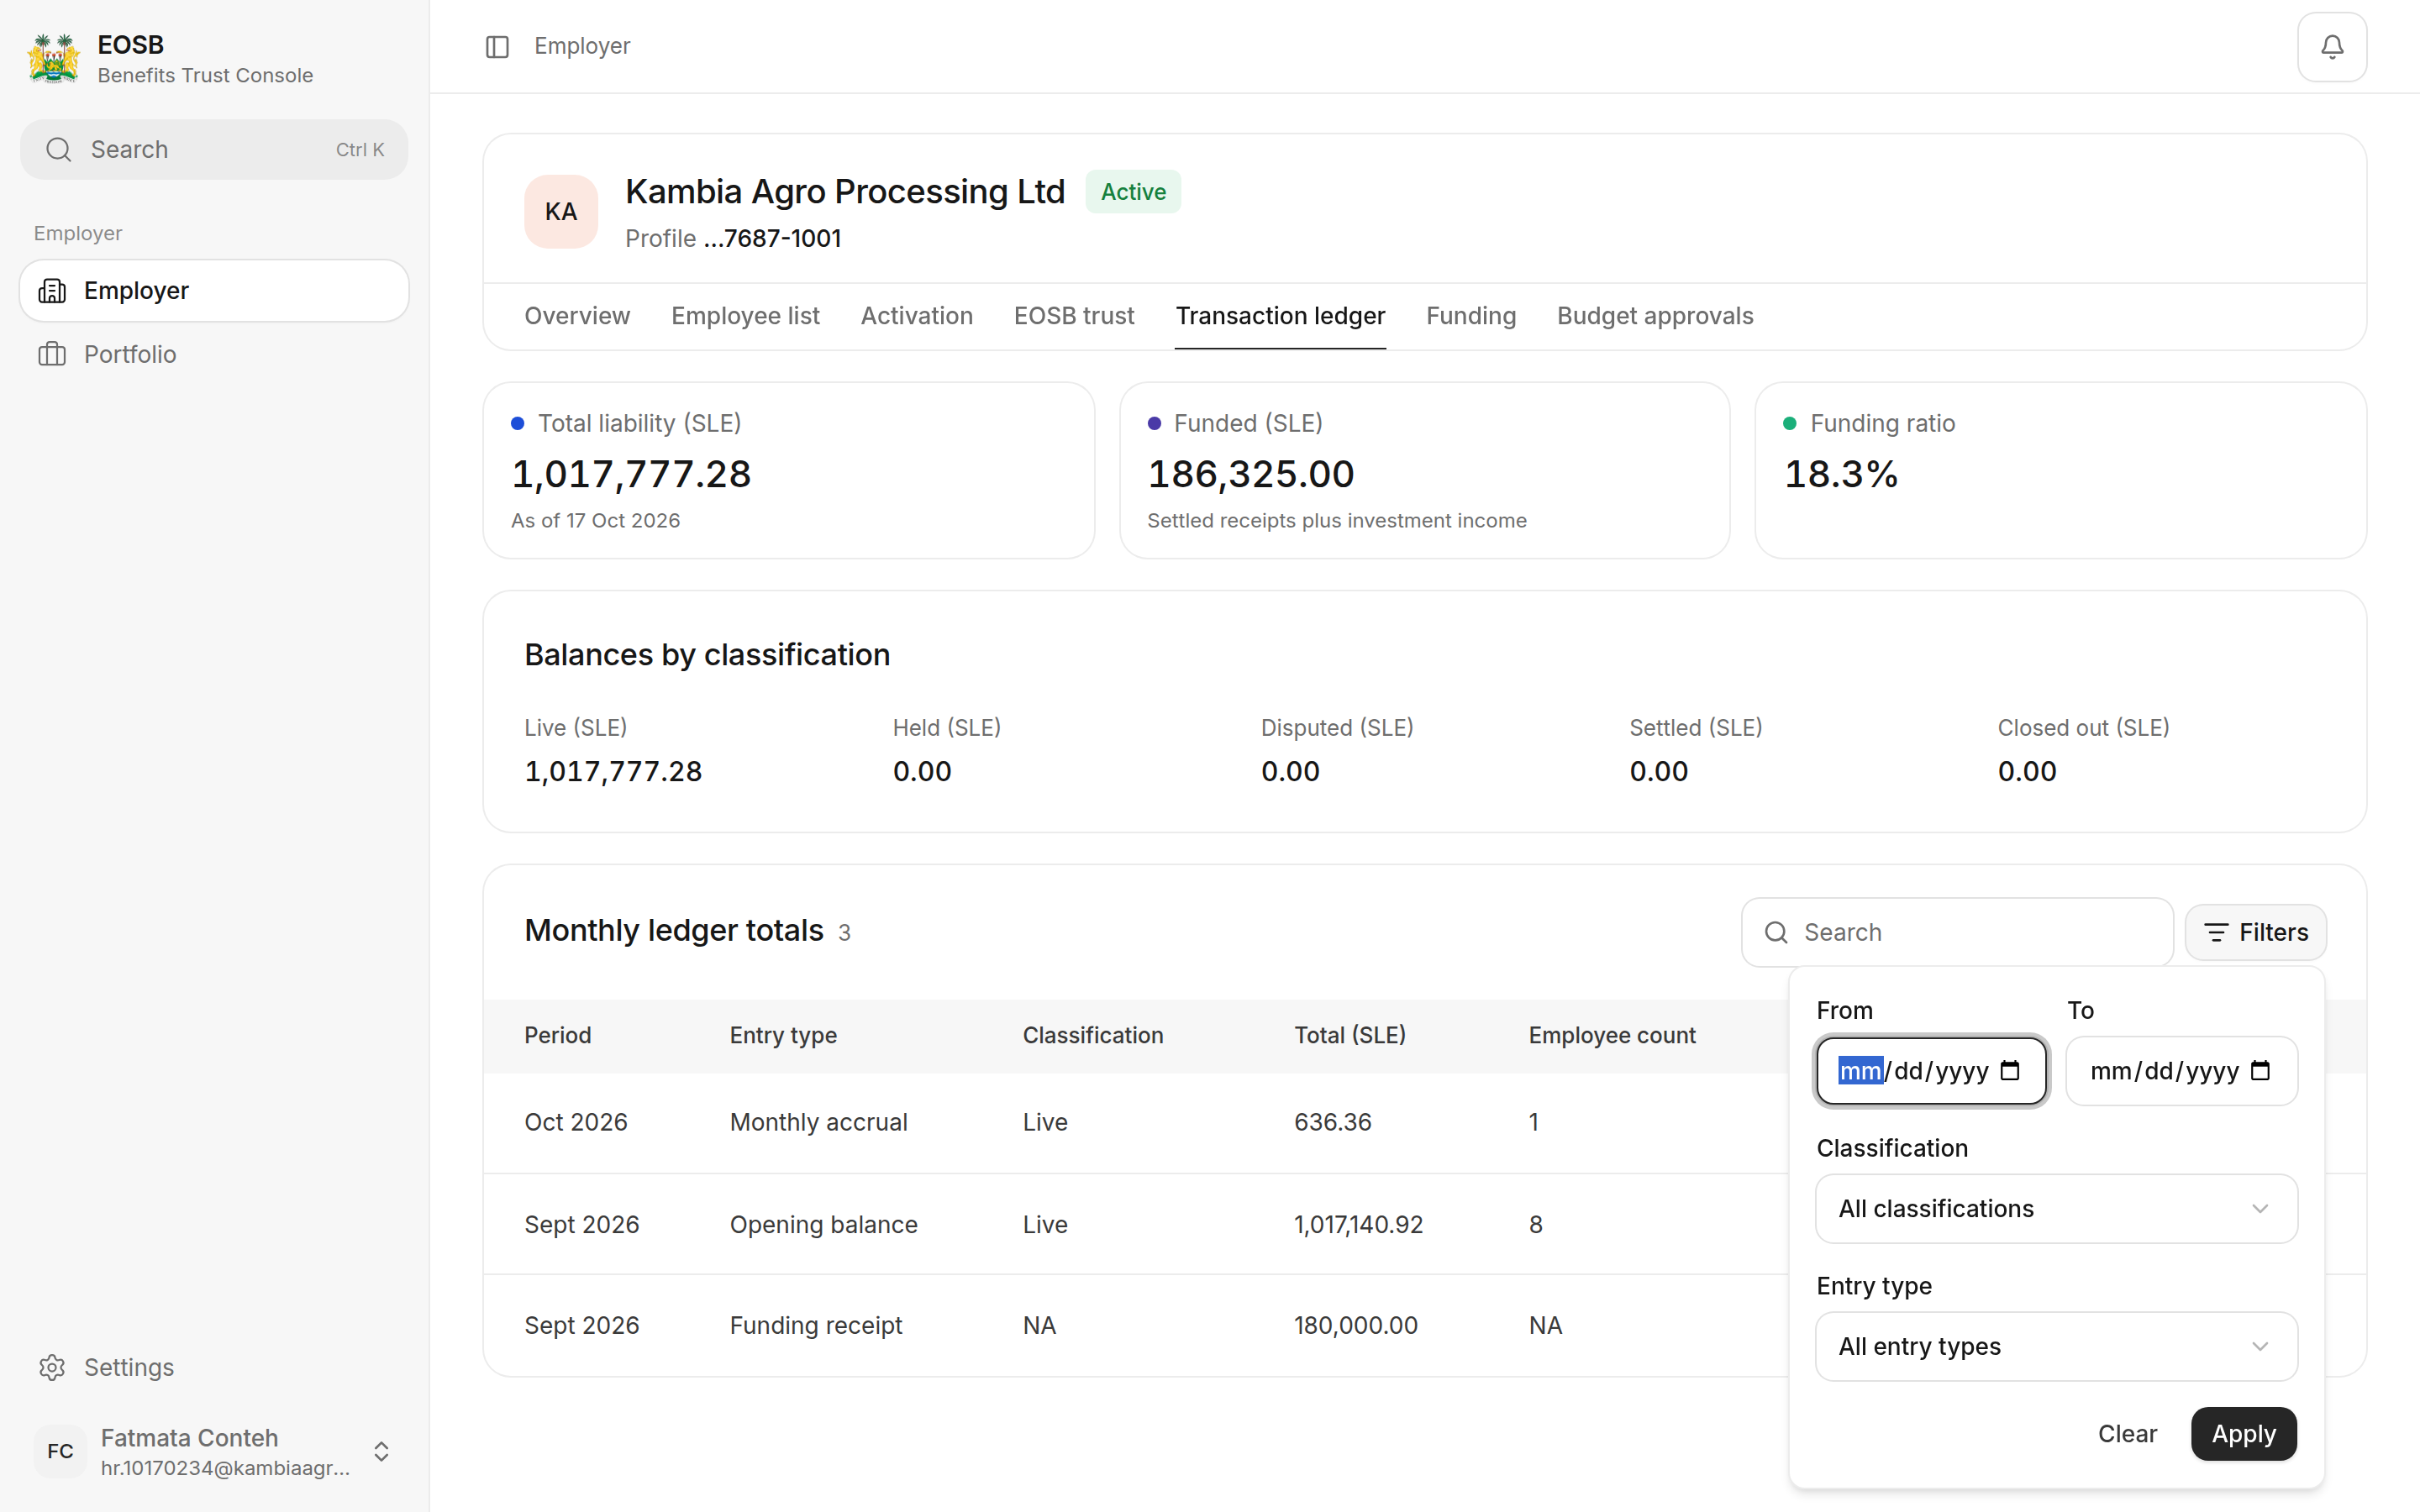Viewport: 2420px width, 1512px height.
Task: Switch to the Overview tab
Action: pos(577,316)
